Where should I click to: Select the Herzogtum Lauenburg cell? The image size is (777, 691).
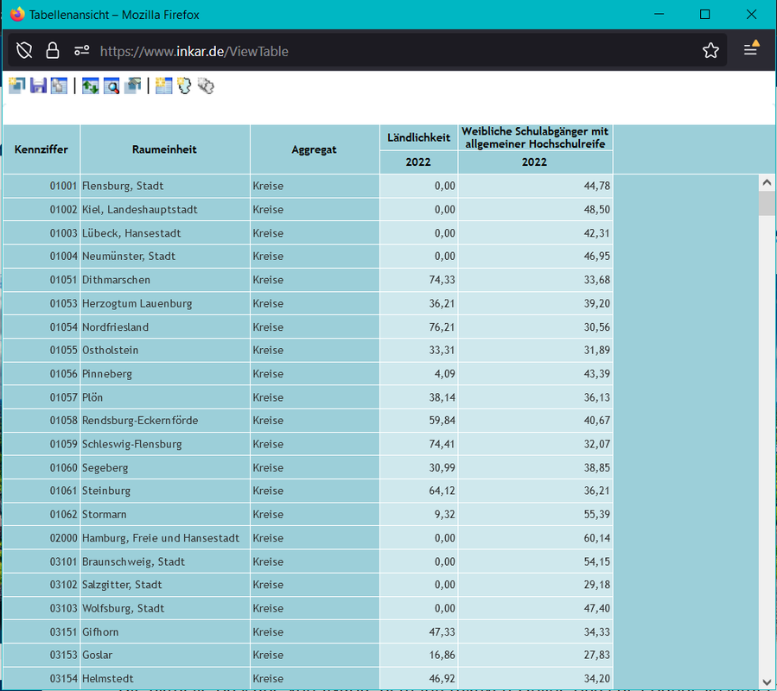click(165, 303)
